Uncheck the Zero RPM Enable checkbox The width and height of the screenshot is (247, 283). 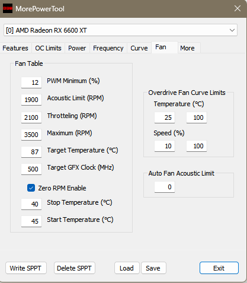click(31, 188)
